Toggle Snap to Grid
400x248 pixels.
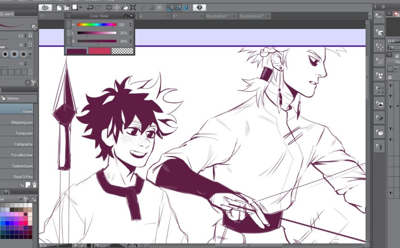point(186,8)
